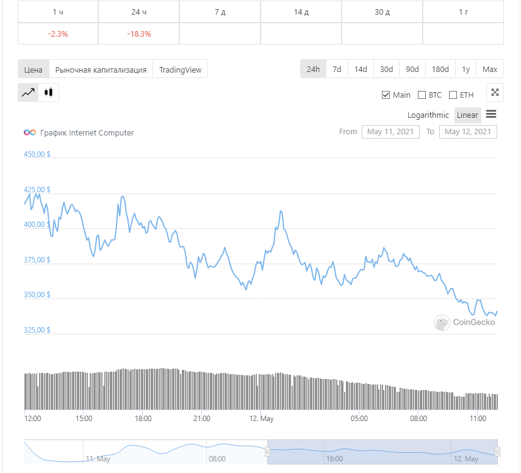Switch scale to Logarithmic
This screenshot has height=473, width=521.
(428, 115)
